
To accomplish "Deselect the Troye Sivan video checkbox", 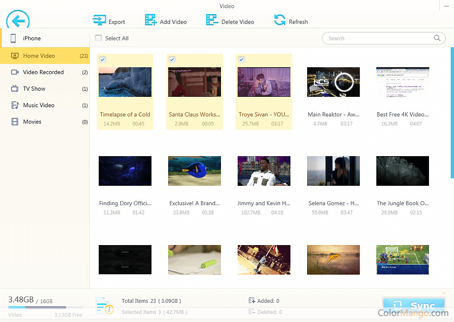I will [241, 59].
